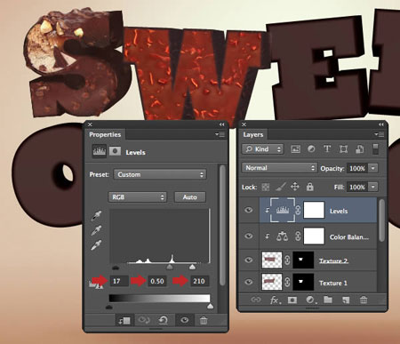Click the midtone gray input slider

[170, 268]
